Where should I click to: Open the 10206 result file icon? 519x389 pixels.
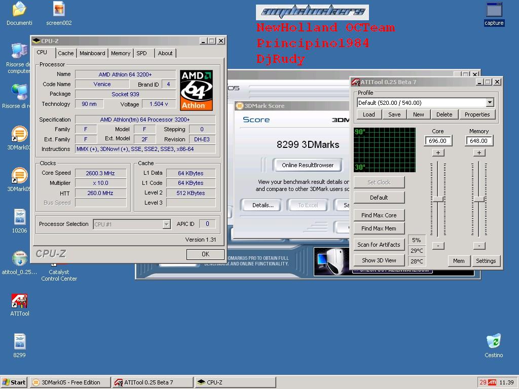(x=20, y=217)
